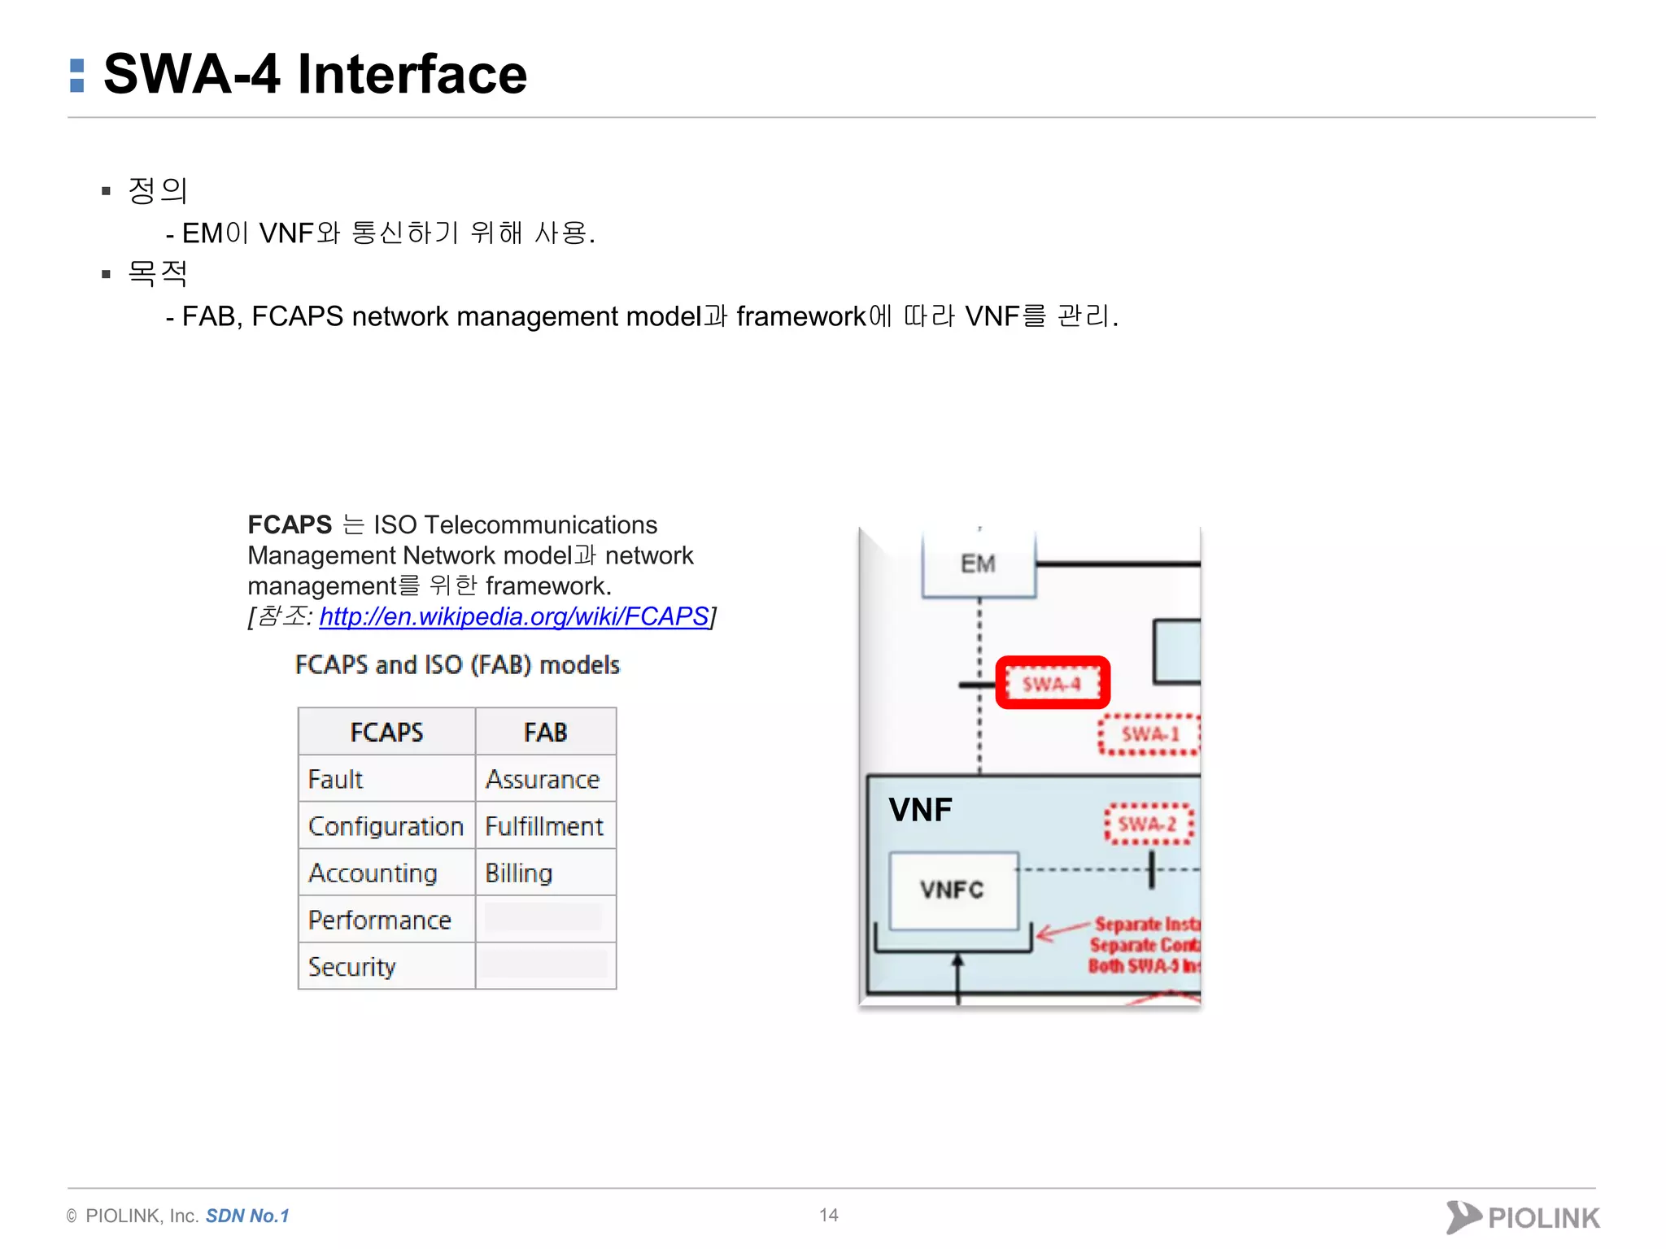Click the SWA-4 label in diagram
Screen dimensions: 1666x1249
tap(1053, 683)
